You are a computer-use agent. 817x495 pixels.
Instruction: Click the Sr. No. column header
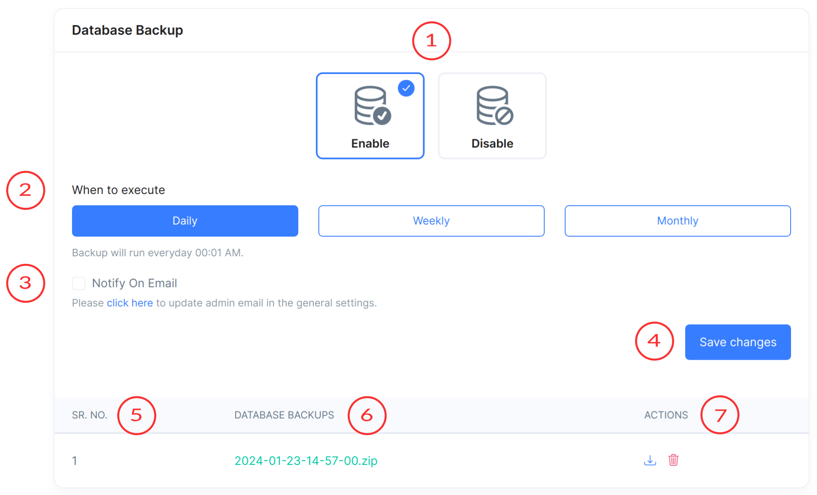pos(90,415)
